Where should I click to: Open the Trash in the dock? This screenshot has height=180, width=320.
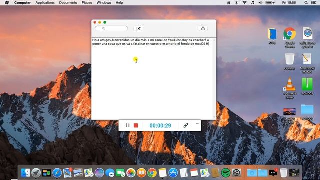283,173
